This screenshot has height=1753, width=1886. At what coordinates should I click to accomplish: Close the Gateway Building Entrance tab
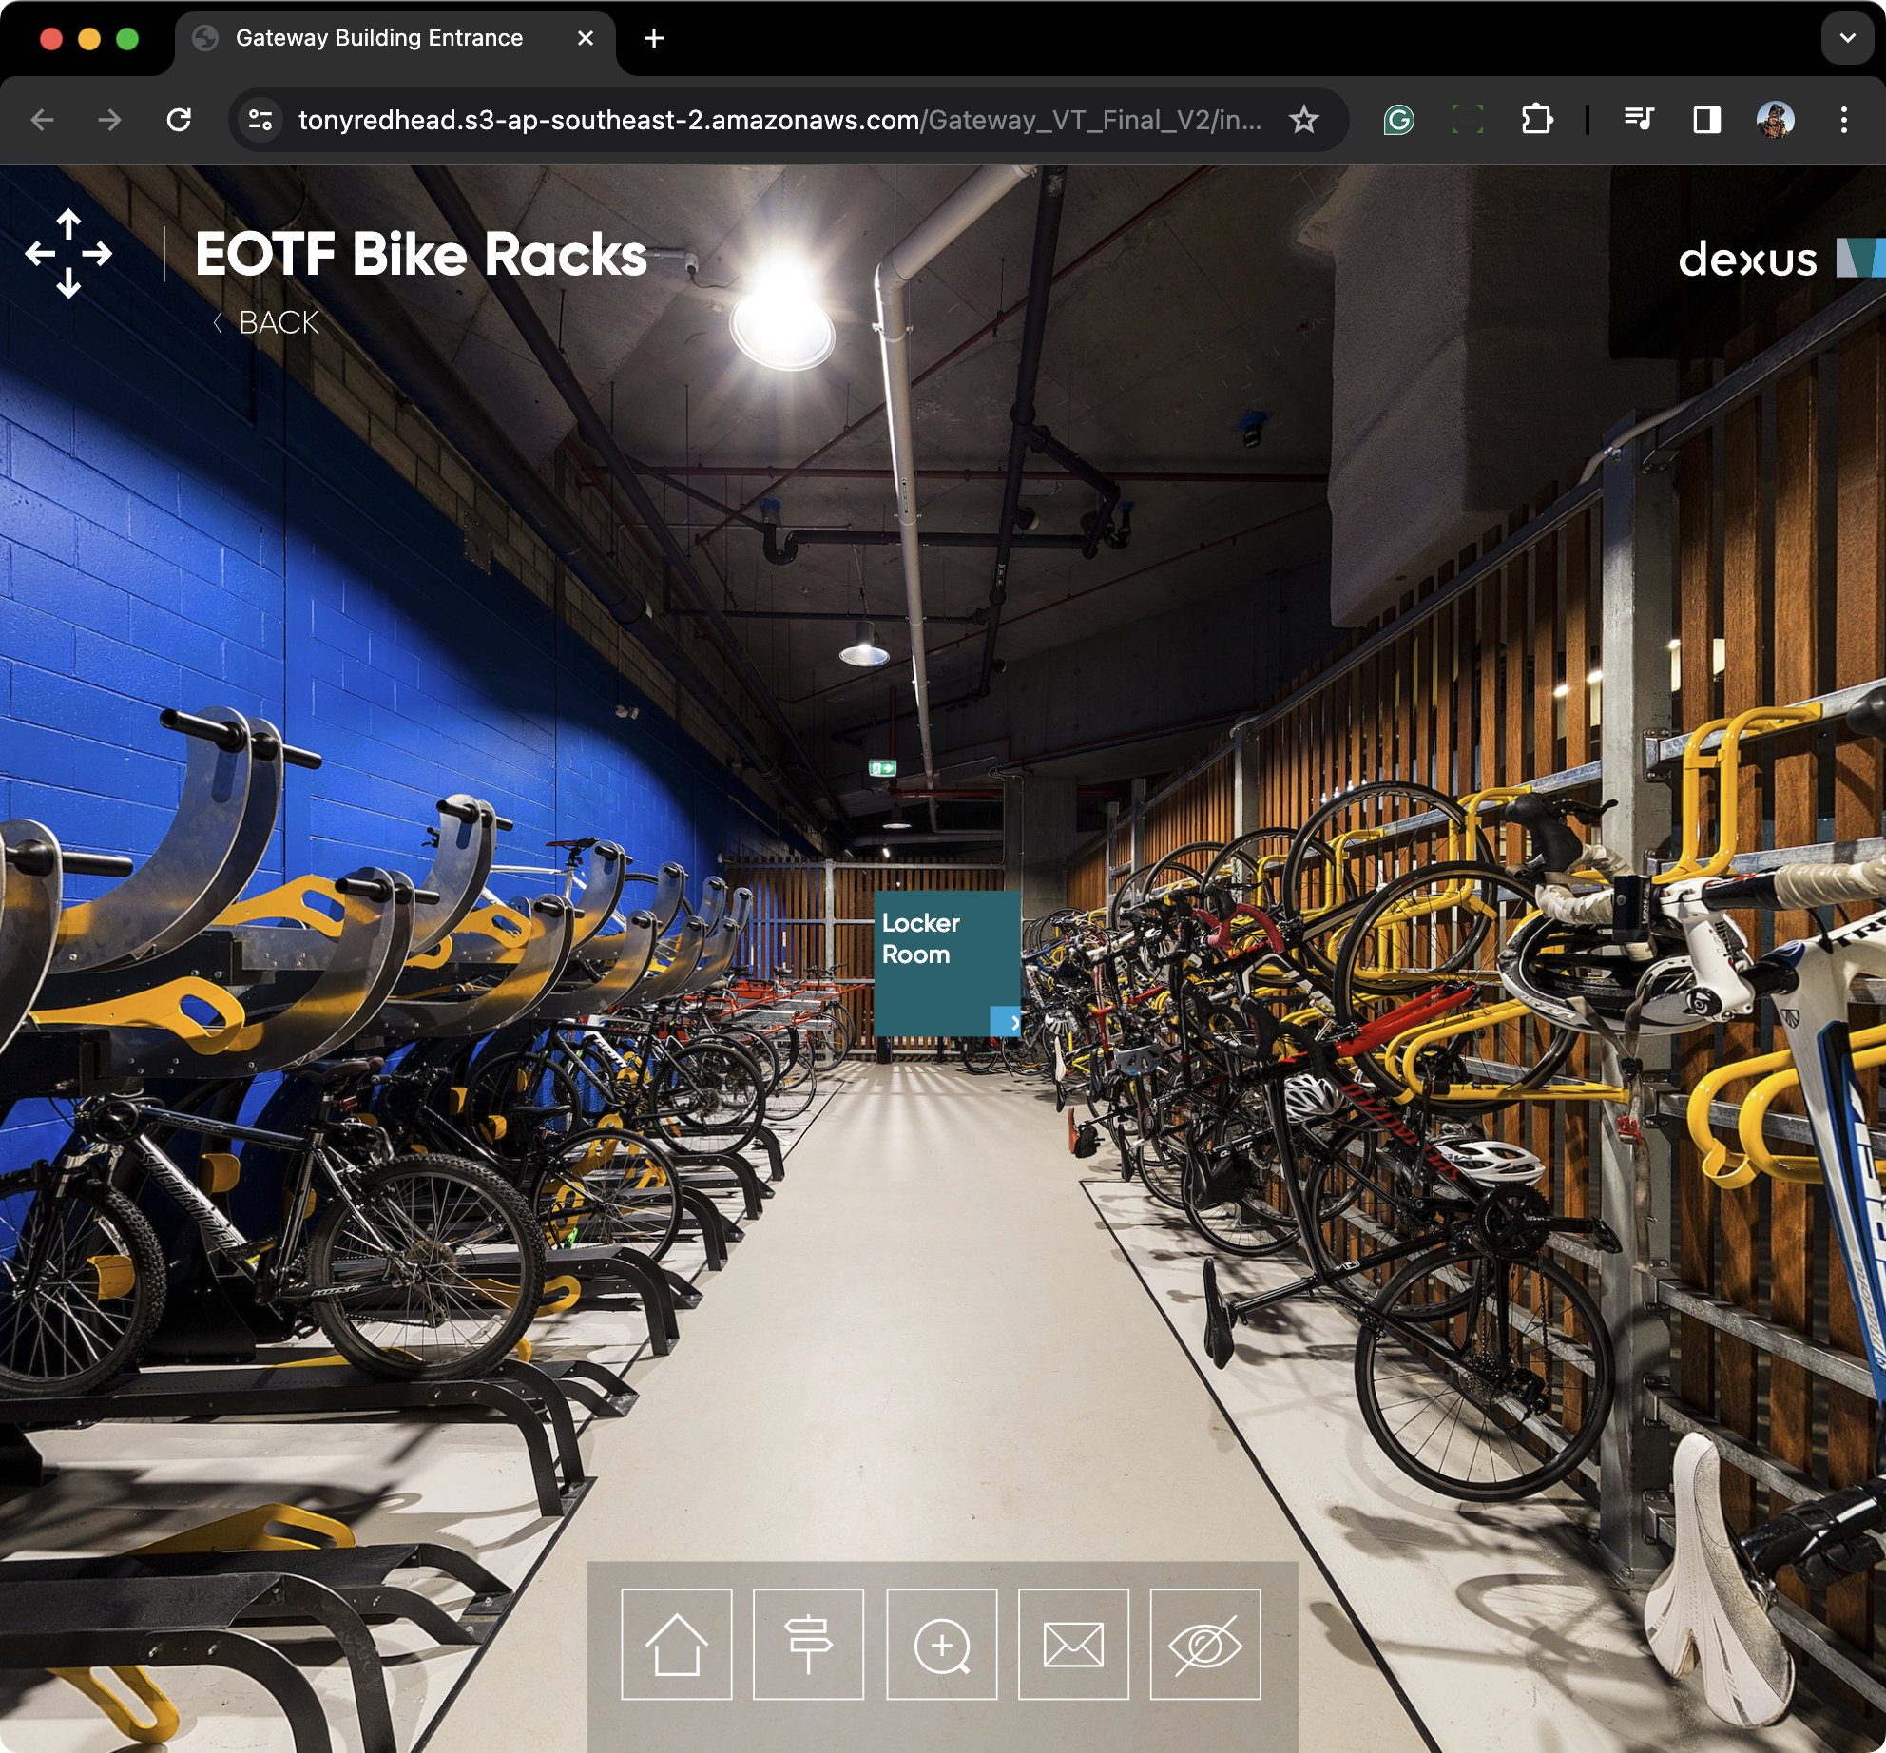point(586,38)
